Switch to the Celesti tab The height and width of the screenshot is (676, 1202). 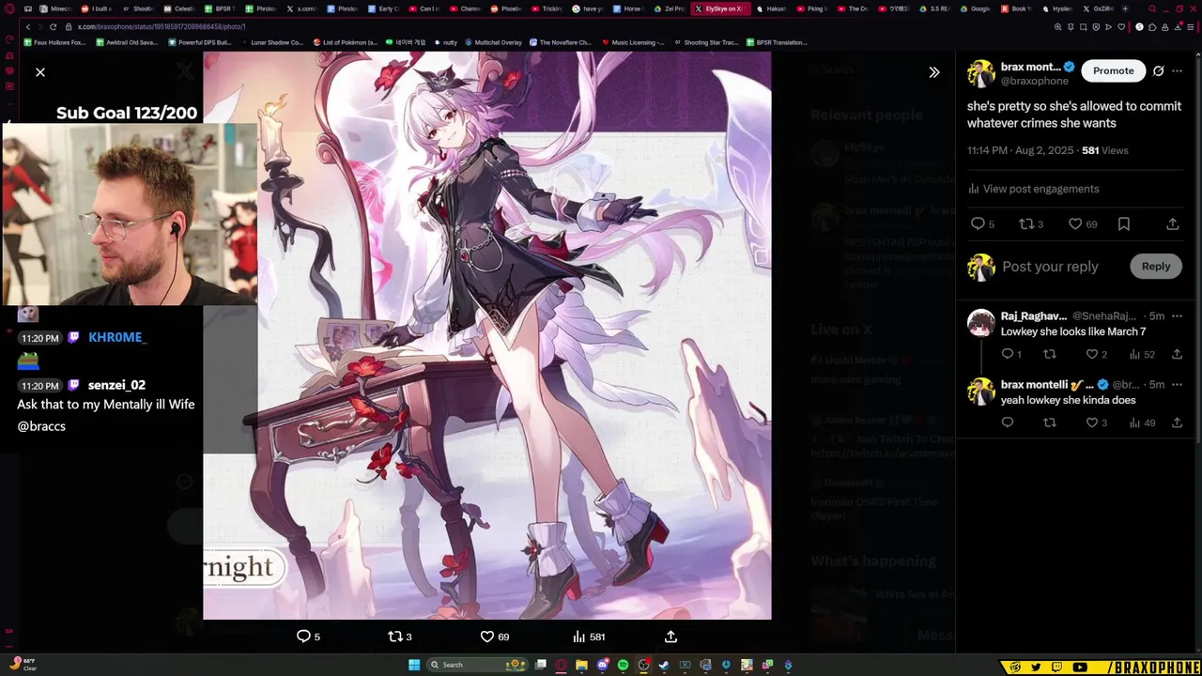pos(179,8)
